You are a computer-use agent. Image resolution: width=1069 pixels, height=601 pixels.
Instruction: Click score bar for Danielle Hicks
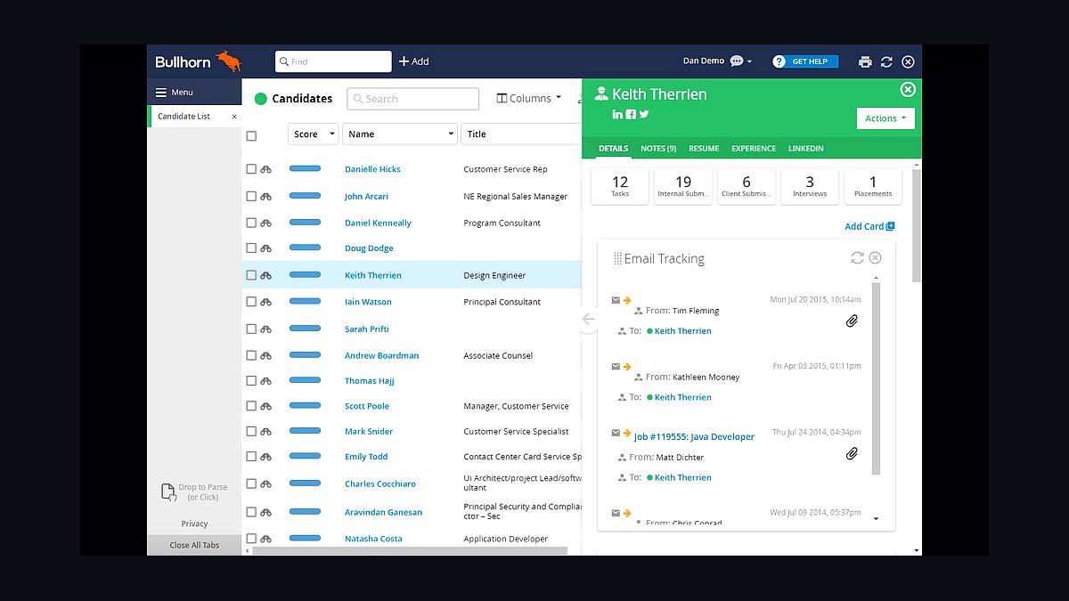305,168
